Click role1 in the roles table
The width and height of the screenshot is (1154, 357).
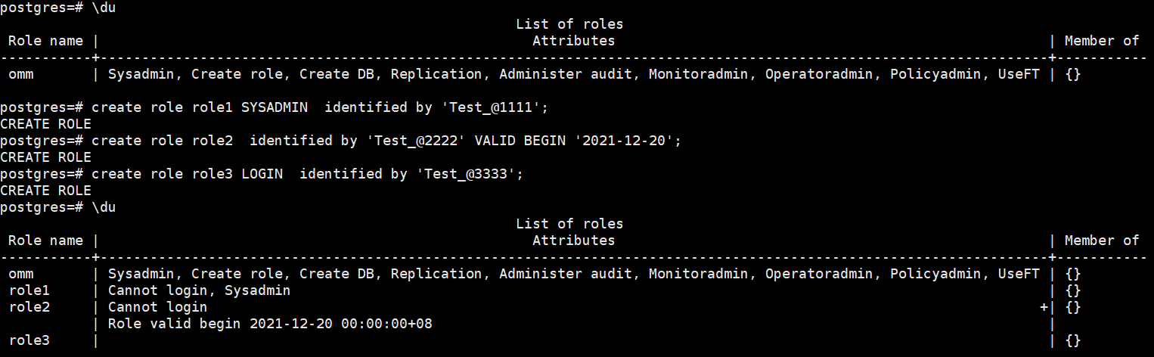[29, 290]
